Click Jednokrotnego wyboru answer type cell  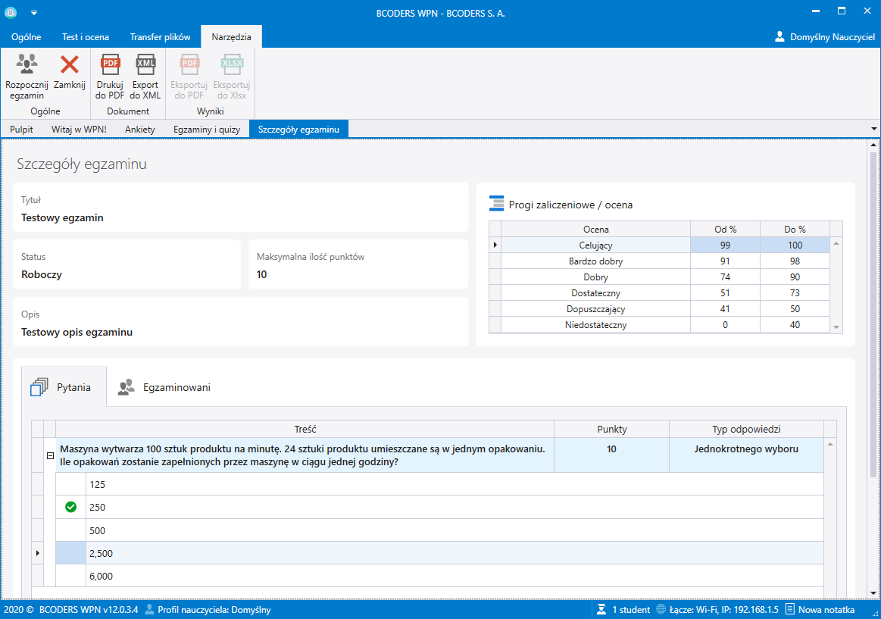click(746, 455)
